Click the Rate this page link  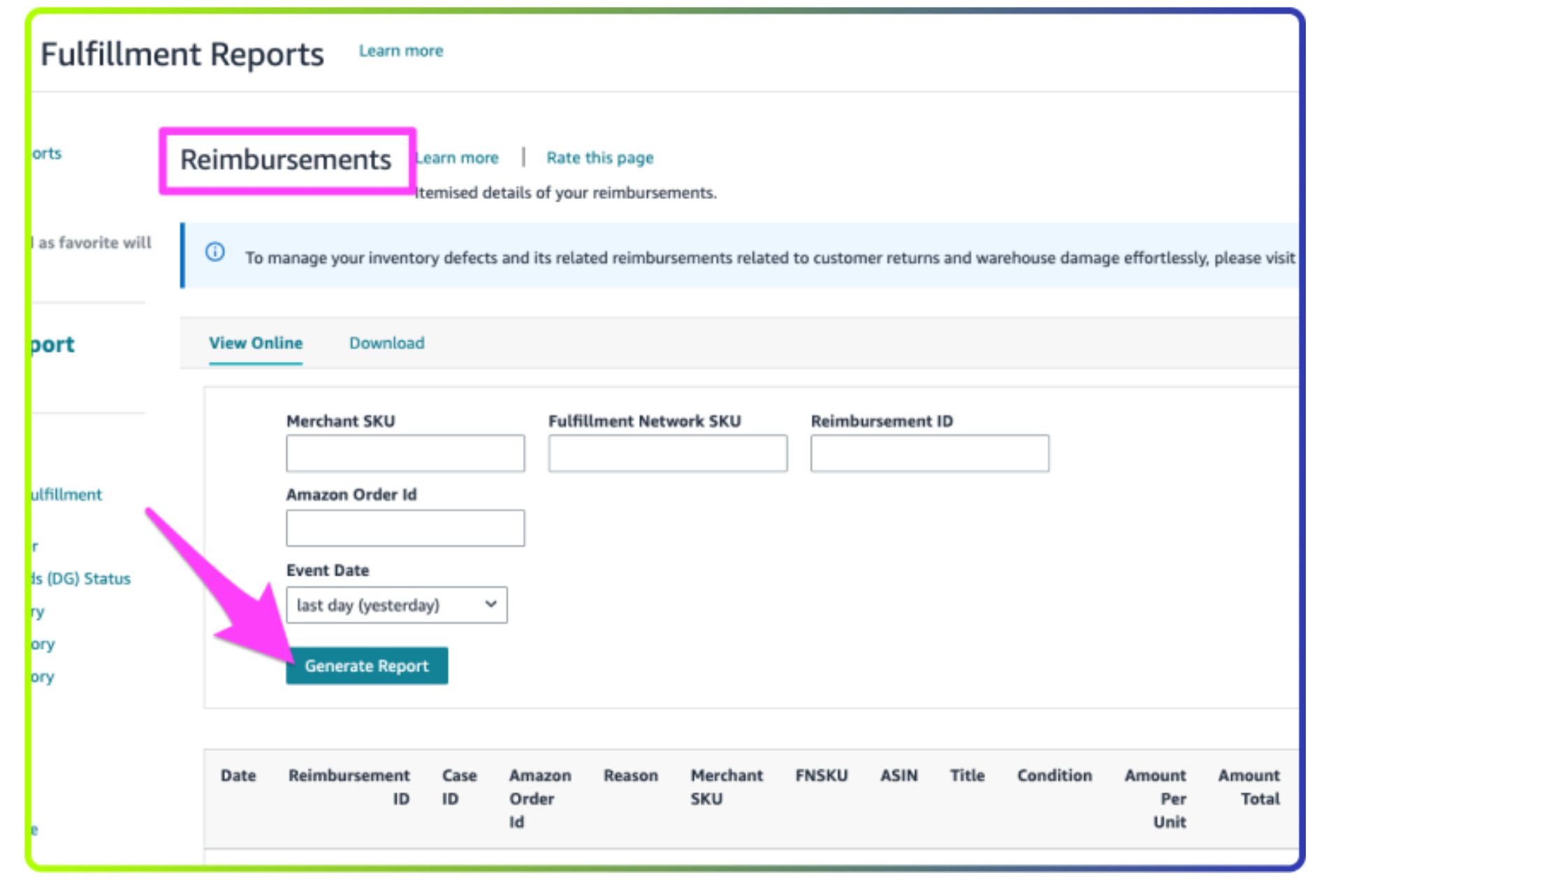pos(599,158)
